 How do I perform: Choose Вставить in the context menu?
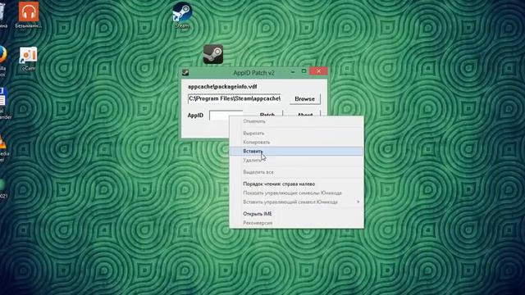tap(296, 151)
